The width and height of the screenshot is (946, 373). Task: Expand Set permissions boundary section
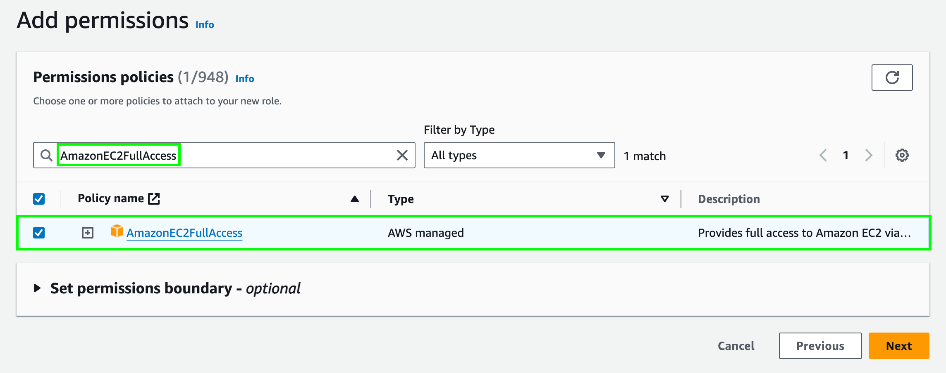tap(37, 288)
